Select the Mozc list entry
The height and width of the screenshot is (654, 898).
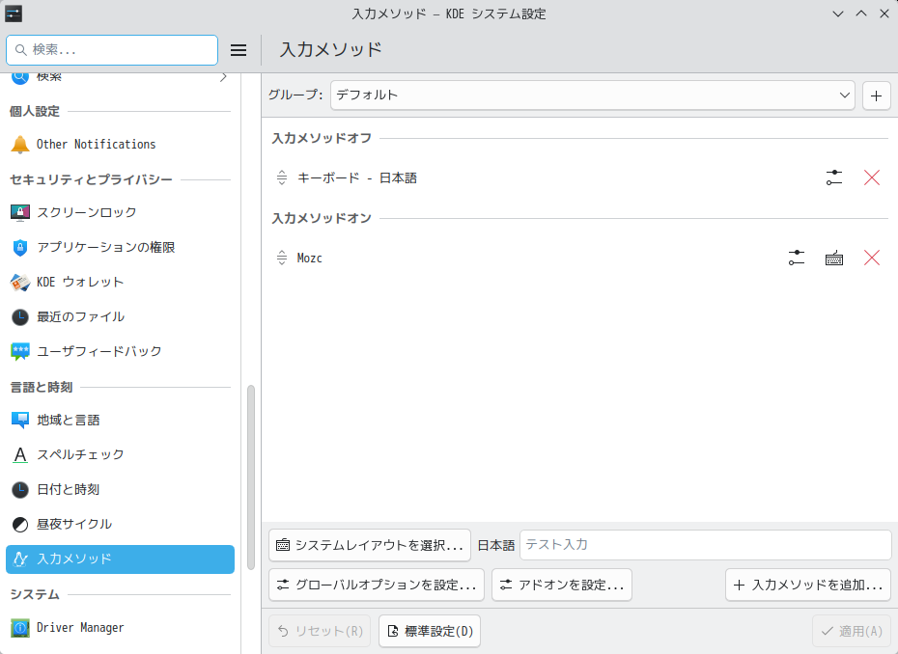tap(579, 259)
